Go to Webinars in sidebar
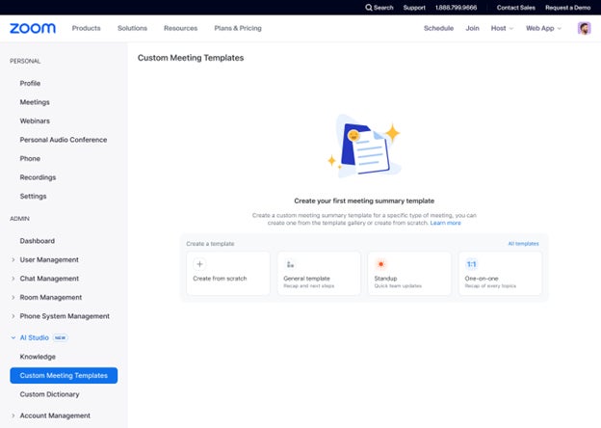601x428 pixels. 35,120
